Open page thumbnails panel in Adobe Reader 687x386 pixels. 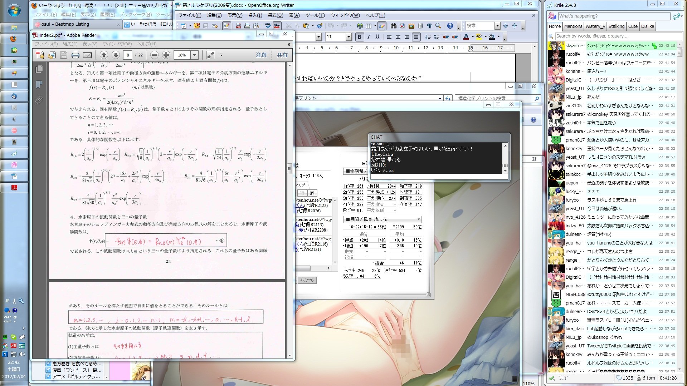[39, 69]
